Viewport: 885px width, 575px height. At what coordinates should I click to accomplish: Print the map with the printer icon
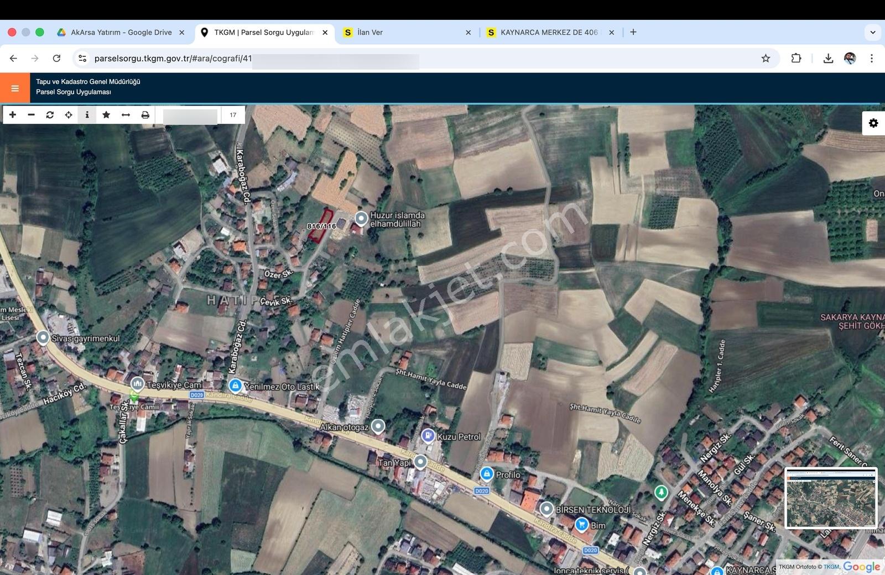coord(145,115)
